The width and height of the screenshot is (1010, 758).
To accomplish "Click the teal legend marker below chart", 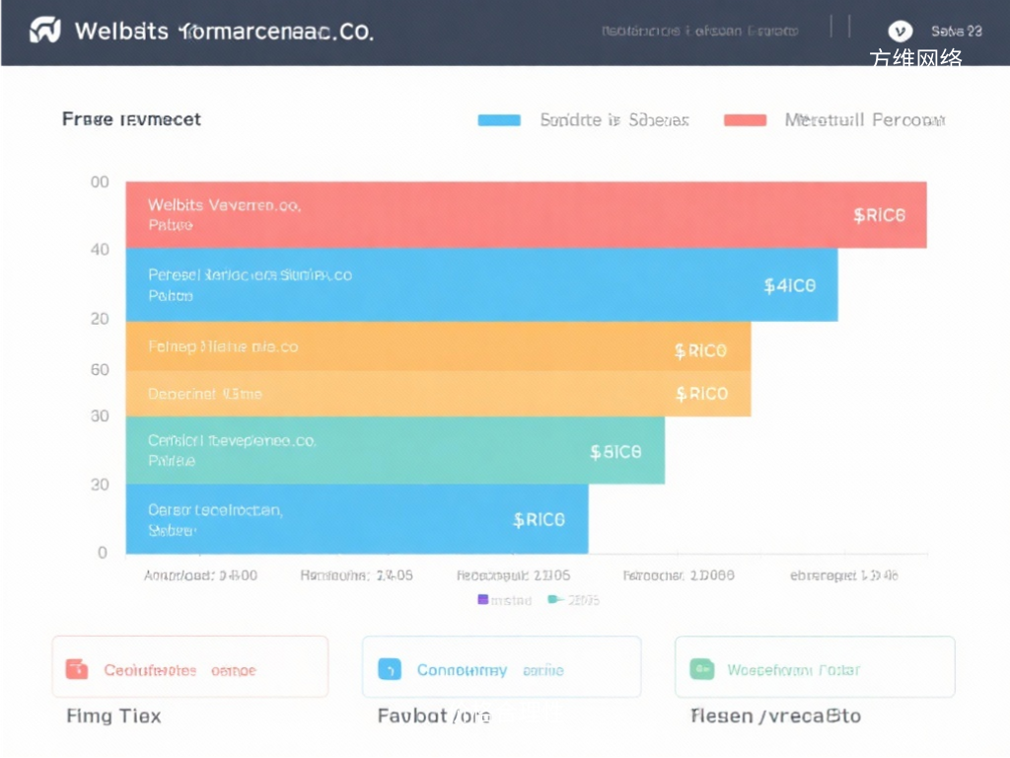I will (553, 599).
